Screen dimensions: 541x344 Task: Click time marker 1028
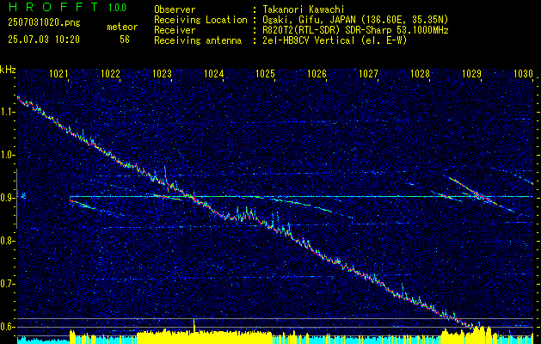tap(421, 73)
